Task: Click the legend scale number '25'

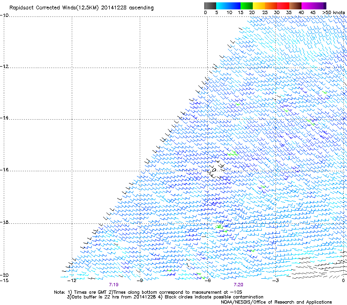Action: 265,13
